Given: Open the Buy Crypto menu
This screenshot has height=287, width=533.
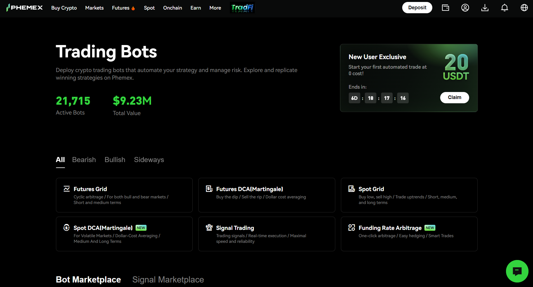Looking at the screenshot, I should pyautogui.click(x=64, y=8).
